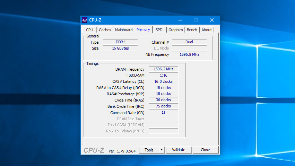
Task: Click the NB Frequency label
Action: click(x=157, y=54)
